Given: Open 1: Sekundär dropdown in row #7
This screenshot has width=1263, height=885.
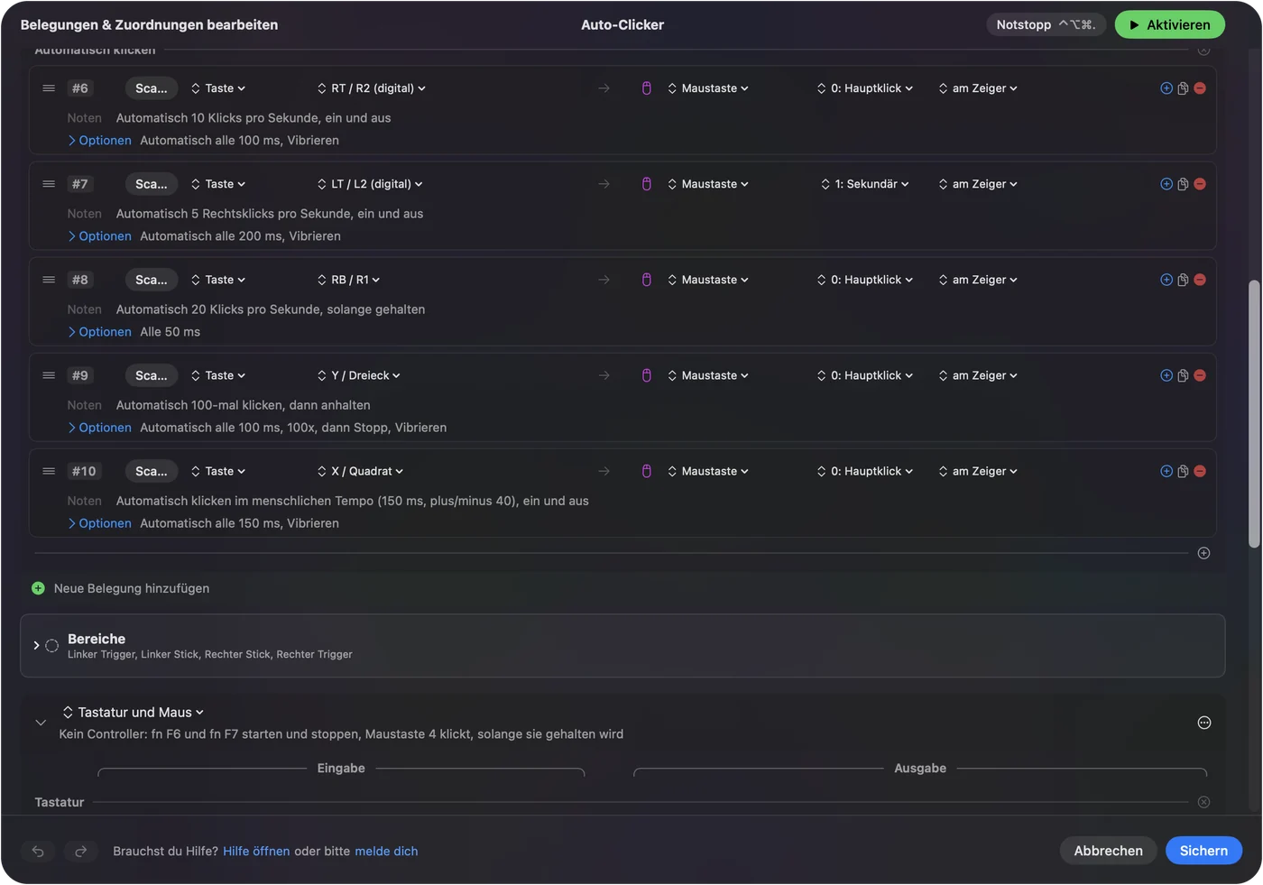Looking at the screenshot, I should point(865,184).
